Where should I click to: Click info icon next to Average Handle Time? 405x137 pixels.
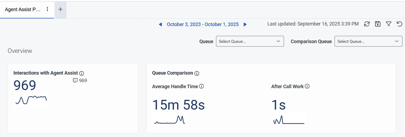pos(202,87)
